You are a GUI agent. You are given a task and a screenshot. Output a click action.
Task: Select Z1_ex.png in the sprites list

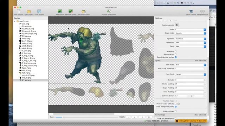[31, 80]
